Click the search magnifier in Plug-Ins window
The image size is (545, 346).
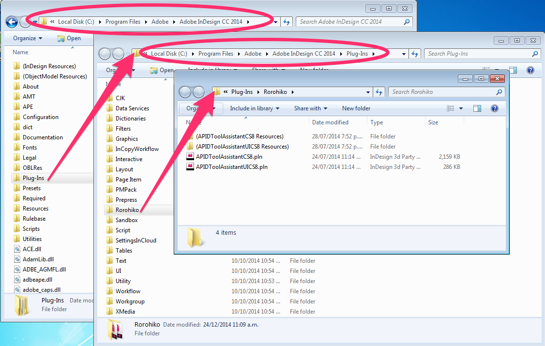[x=535, y=54]
